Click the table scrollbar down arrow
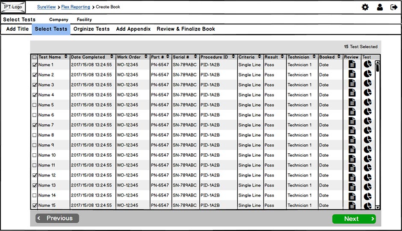Image resolution: width=402 pixels, height=231 pixels. point(378,207)
